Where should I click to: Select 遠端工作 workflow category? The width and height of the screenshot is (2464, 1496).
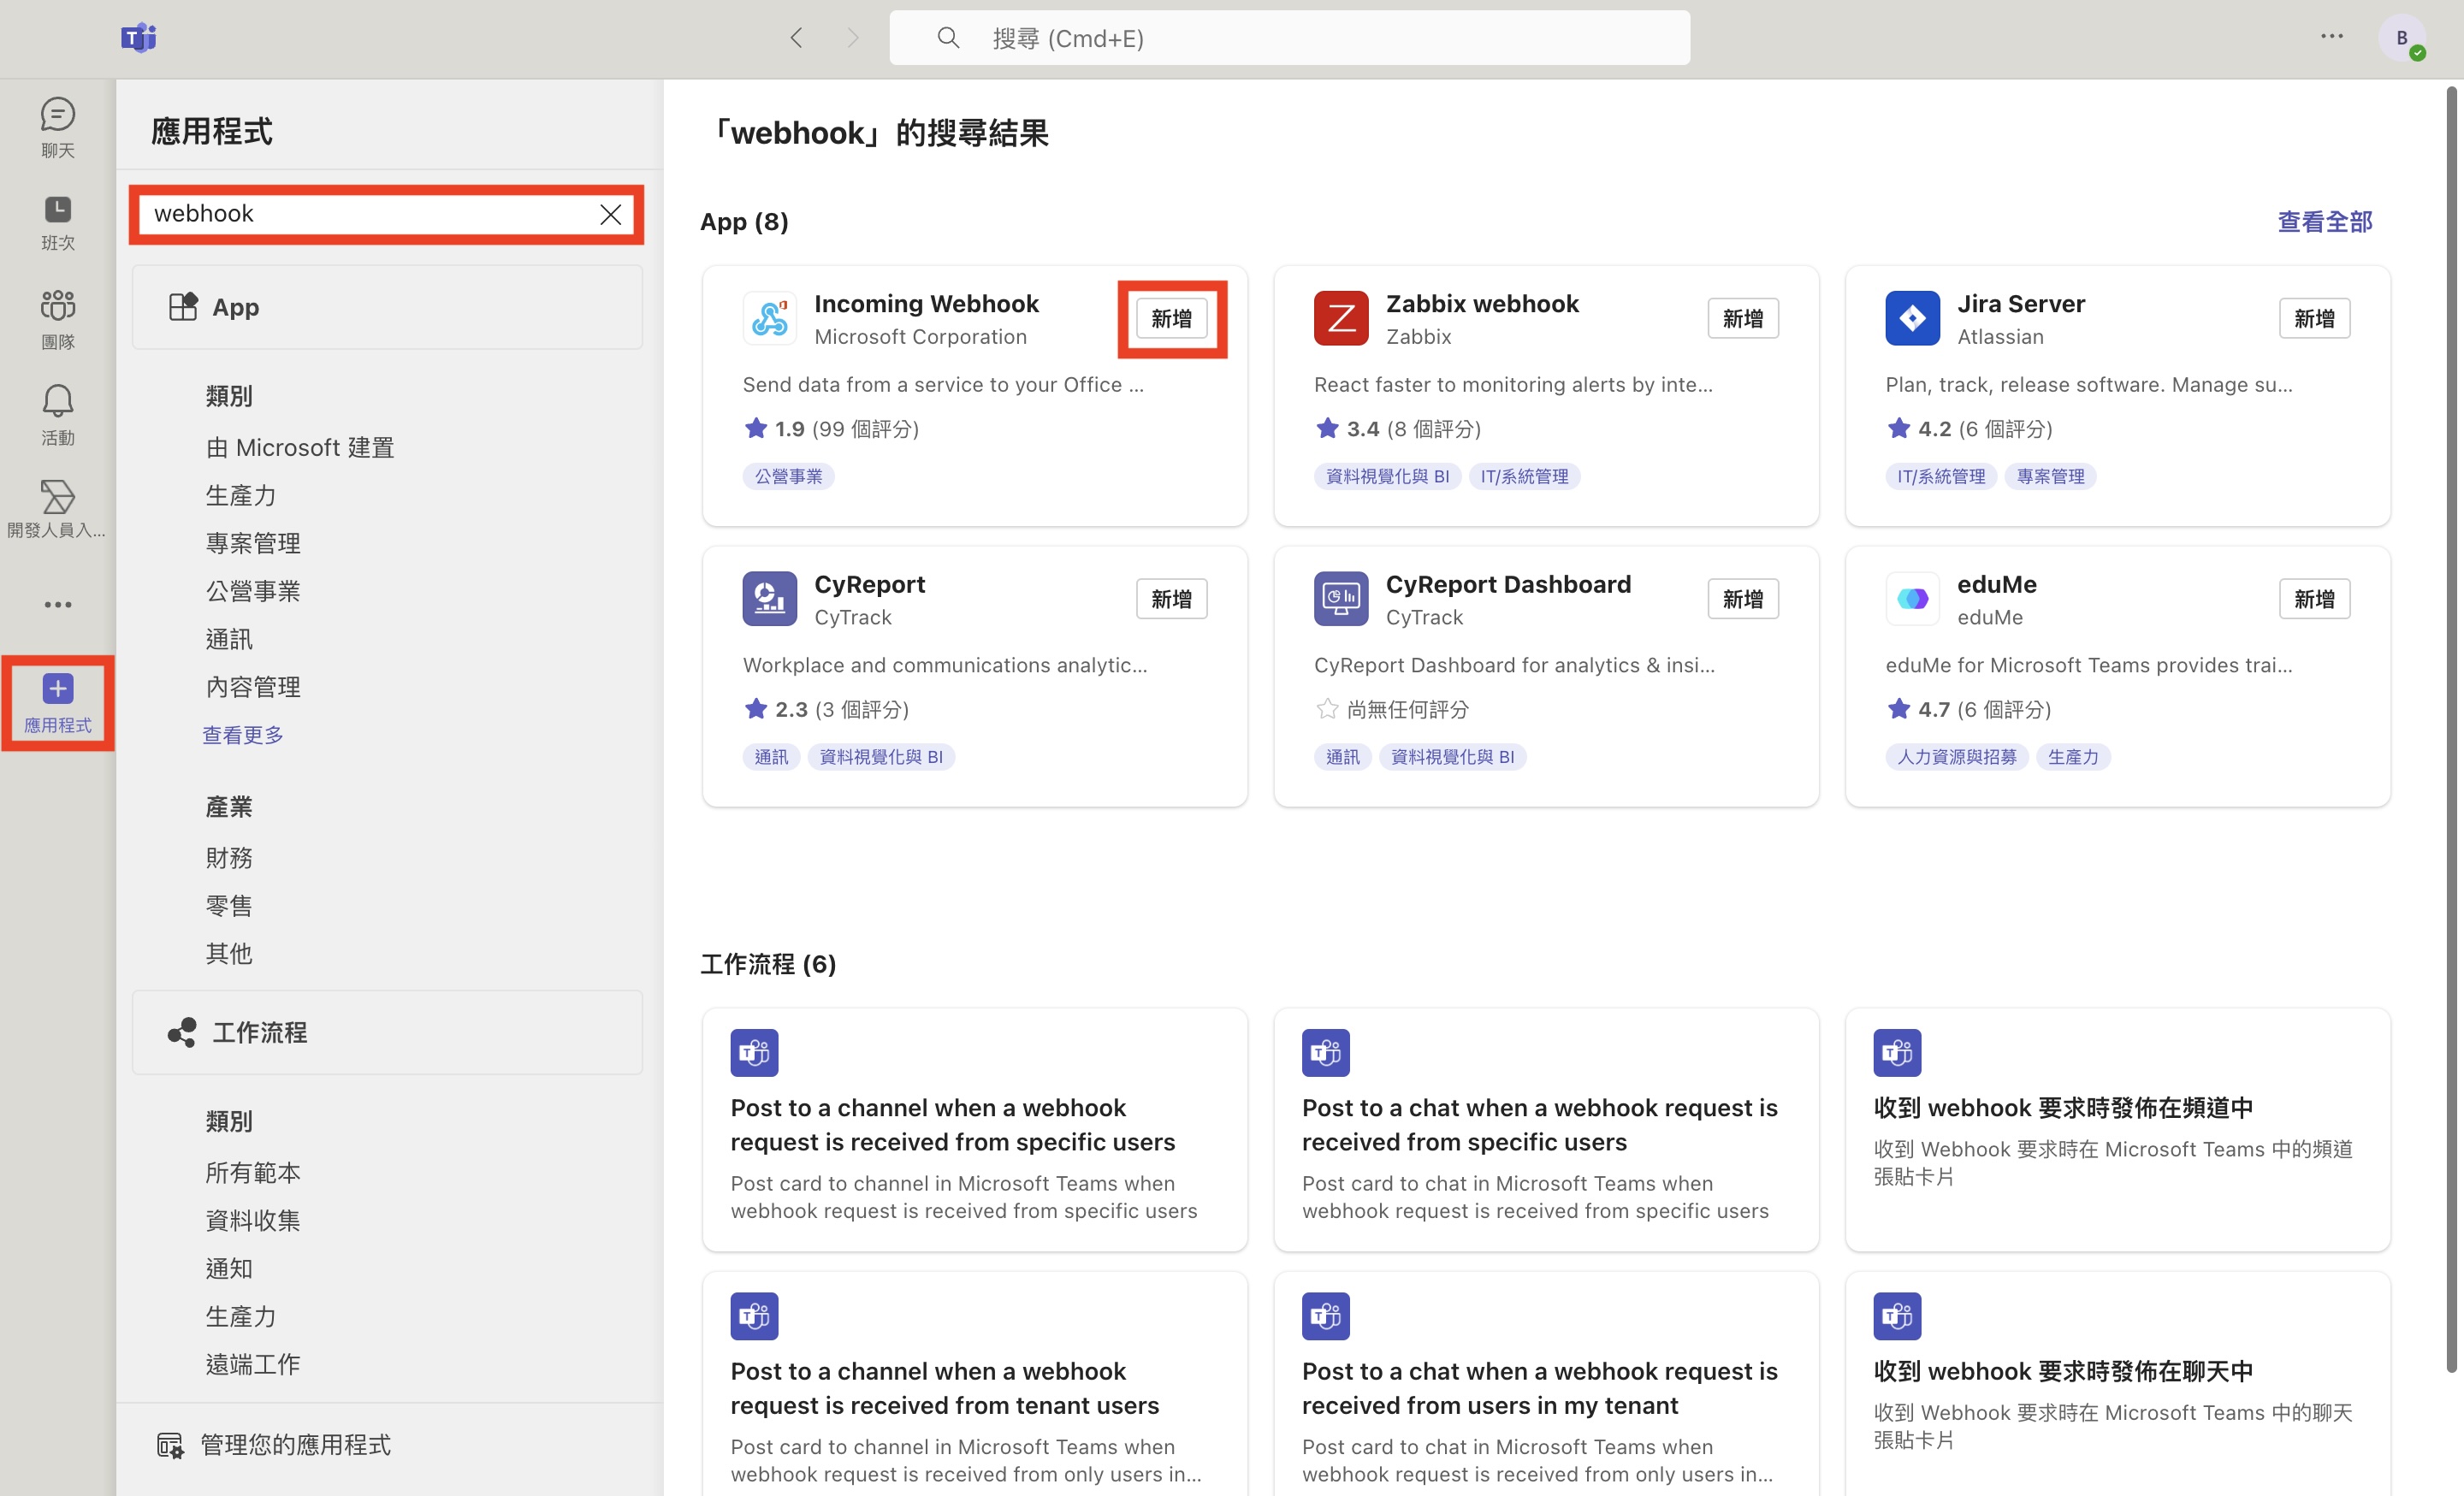(x=253, y=1365)
